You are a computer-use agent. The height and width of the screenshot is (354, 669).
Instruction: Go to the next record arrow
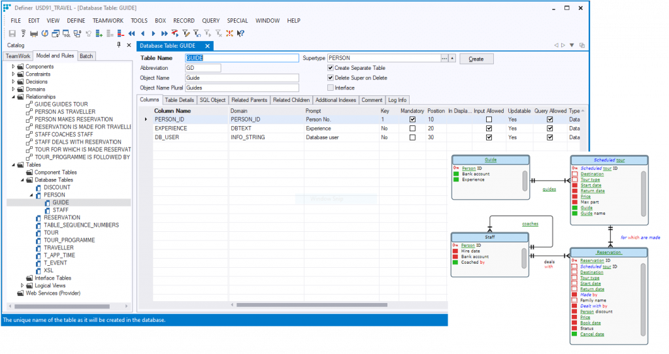154,33
